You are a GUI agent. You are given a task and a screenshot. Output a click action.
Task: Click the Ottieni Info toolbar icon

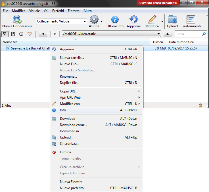[x=115, y=20]
